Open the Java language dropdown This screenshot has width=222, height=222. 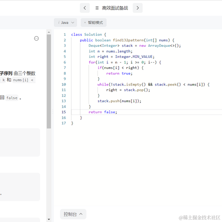[66, 23]
